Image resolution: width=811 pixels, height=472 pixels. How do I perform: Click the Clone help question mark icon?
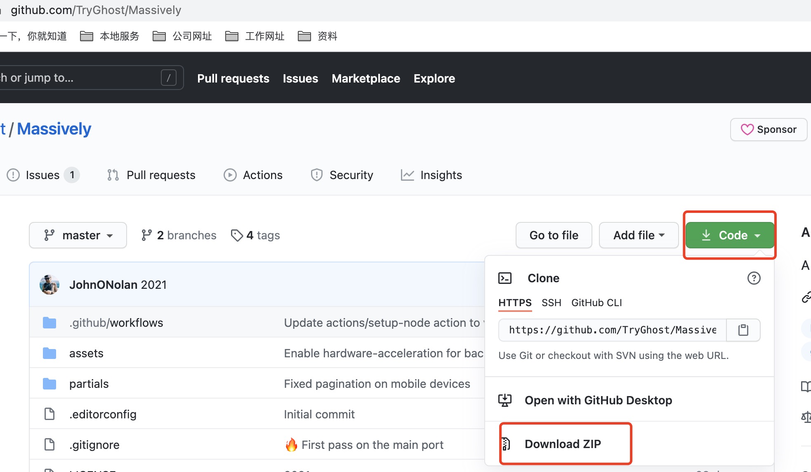click(x=754, y=278)
